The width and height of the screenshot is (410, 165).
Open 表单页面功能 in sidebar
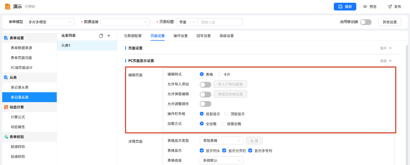coord(29,58)
